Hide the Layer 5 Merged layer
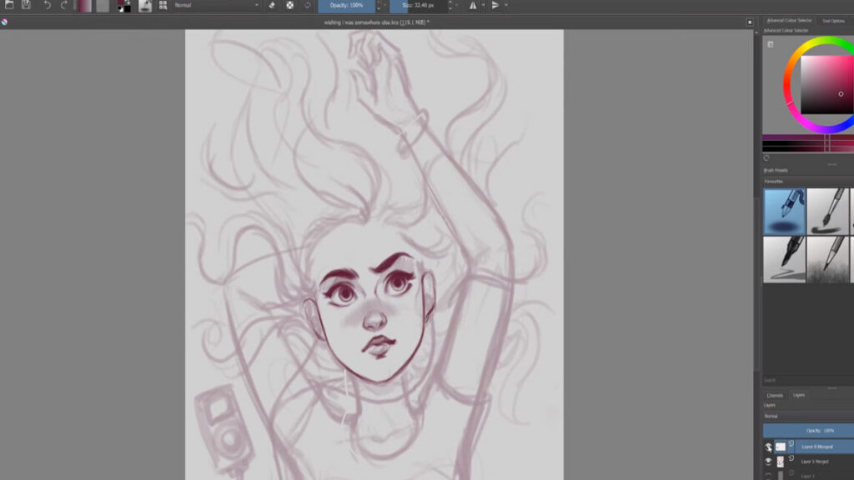 tap(768, 461)
